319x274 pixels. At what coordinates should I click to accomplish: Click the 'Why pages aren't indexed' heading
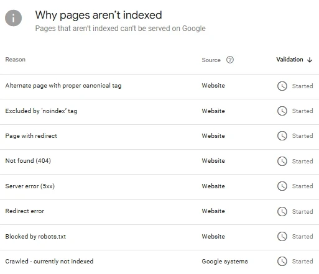[x=98, y=16]
